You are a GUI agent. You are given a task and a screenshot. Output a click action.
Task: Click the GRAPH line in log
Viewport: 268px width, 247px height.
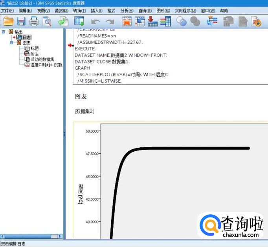[82, 68]
